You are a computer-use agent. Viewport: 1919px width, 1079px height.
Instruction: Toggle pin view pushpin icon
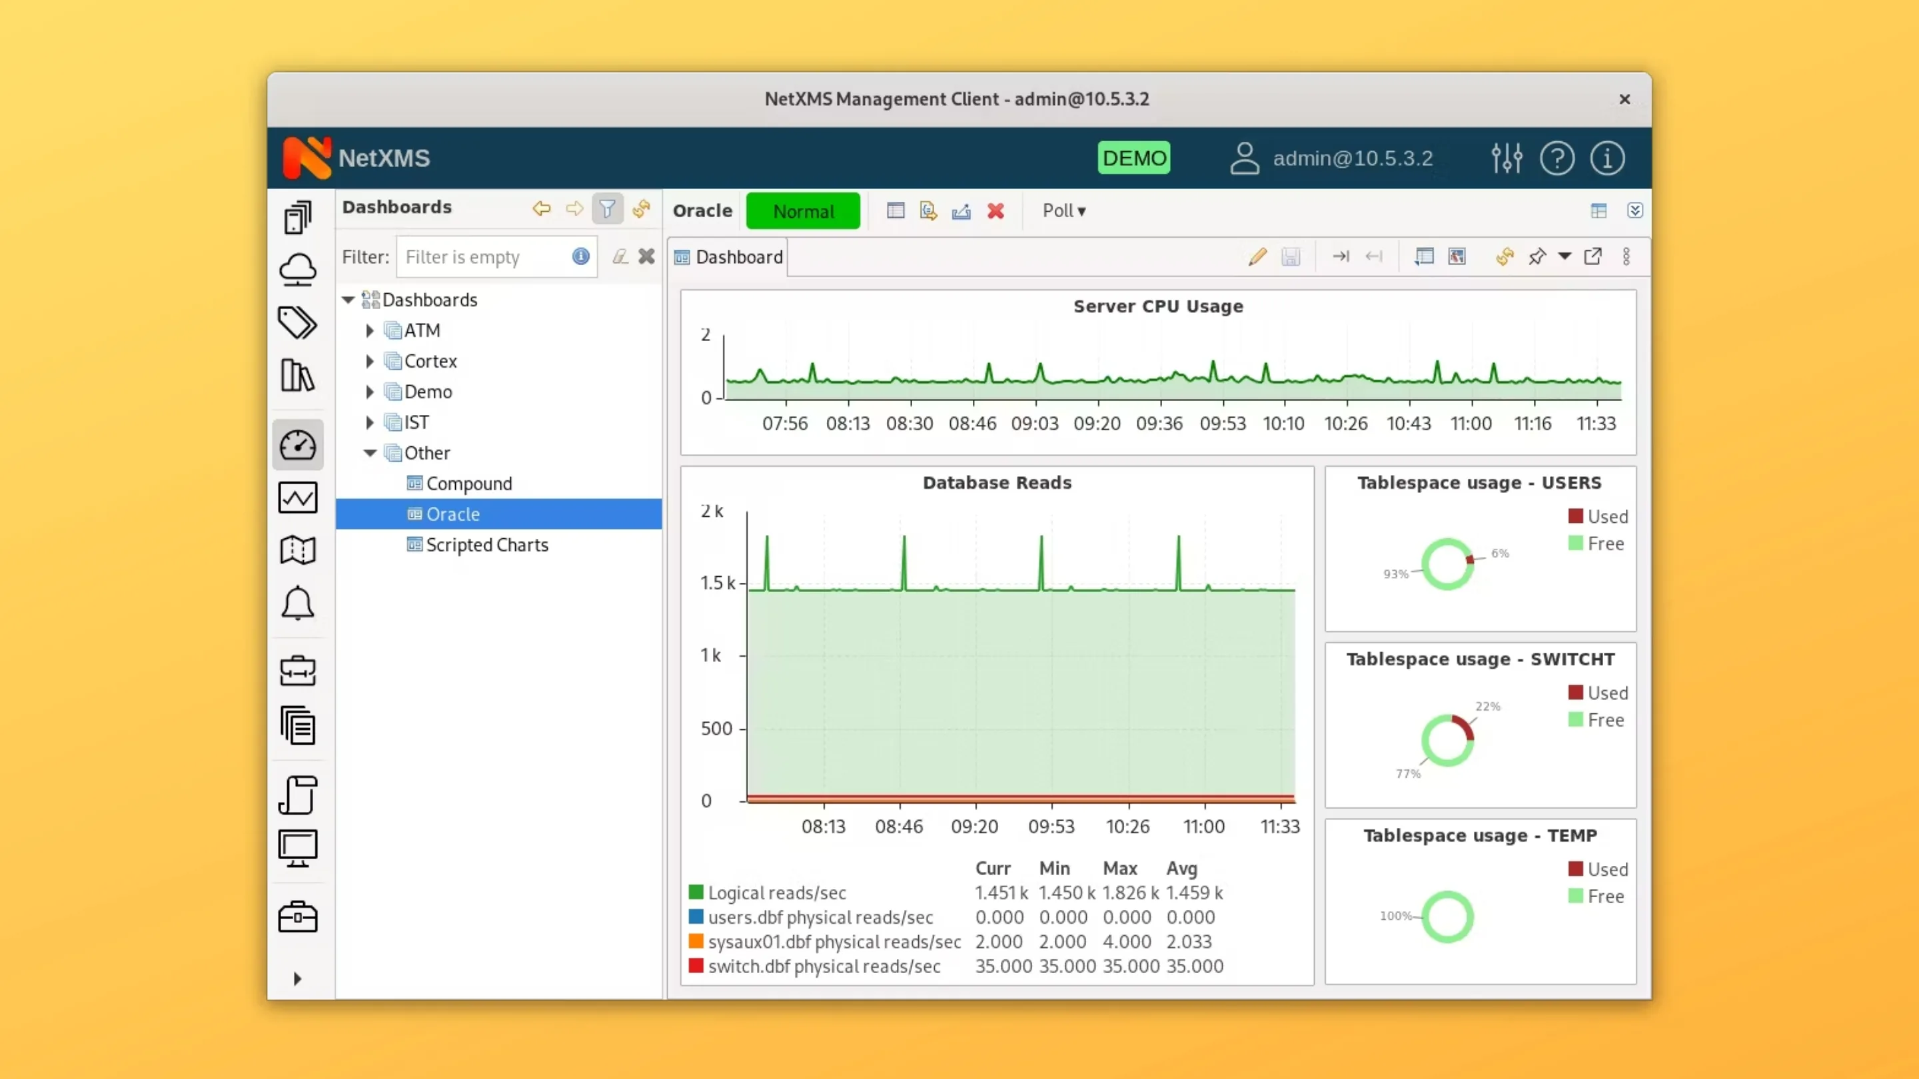point(1537,257)
